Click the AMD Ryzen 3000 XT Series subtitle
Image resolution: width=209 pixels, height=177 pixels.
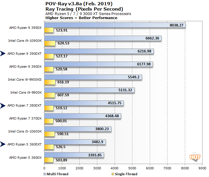88,14
